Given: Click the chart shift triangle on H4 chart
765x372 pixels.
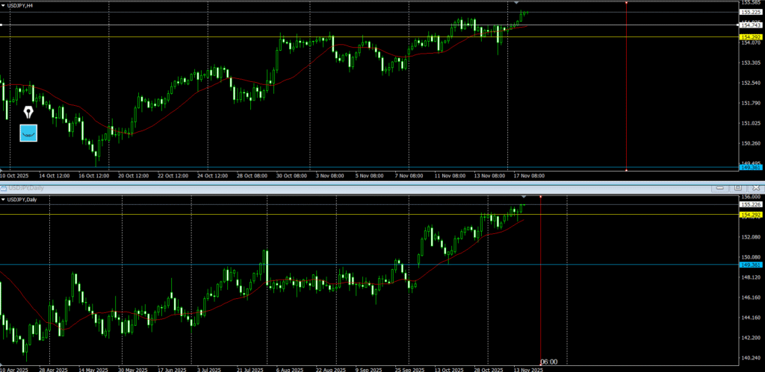Looking at the screenshot, I should (x=517, y=3).
